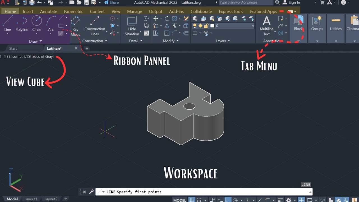
Task: Toggle polar tracking in status bar
Action: point(235,200)
